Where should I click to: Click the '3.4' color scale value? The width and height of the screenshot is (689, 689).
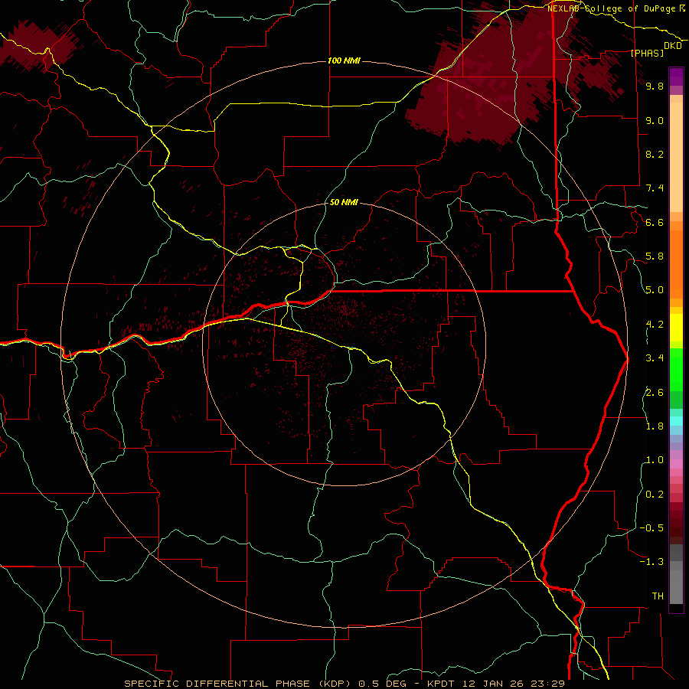pos(655,358)
